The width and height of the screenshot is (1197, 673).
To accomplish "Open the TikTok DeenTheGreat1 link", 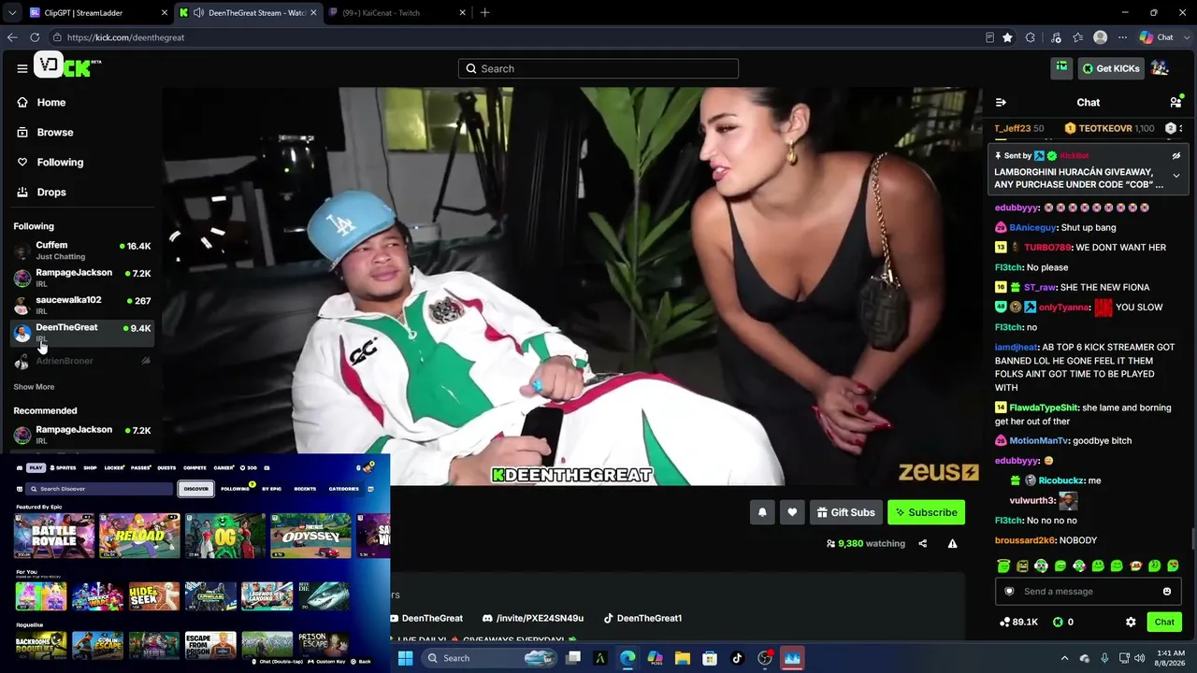I will [642, 618].
